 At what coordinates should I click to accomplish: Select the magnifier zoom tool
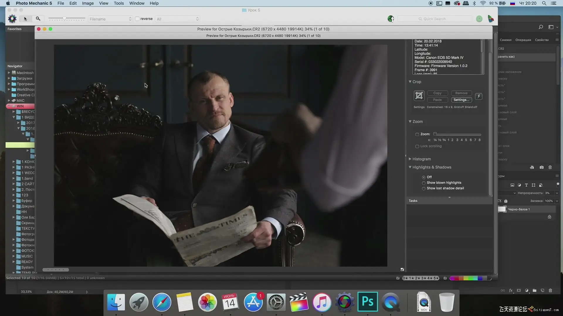(38, 19)
